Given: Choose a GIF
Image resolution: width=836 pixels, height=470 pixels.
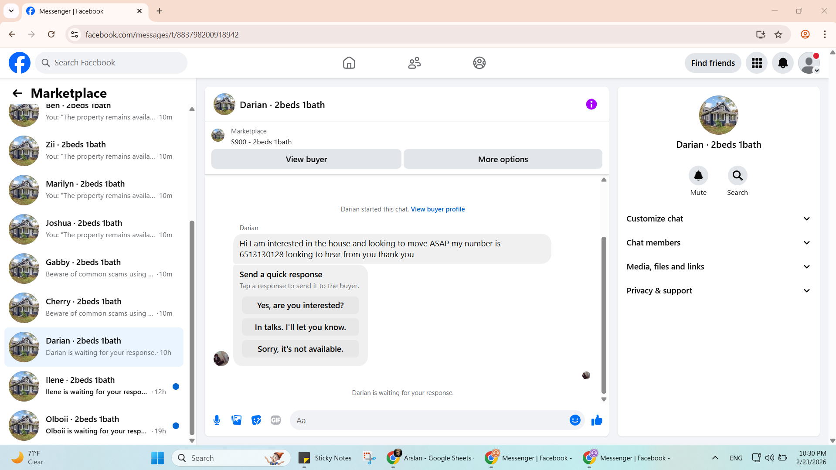Looking at the screenshot, I should [x=275, y=420].
